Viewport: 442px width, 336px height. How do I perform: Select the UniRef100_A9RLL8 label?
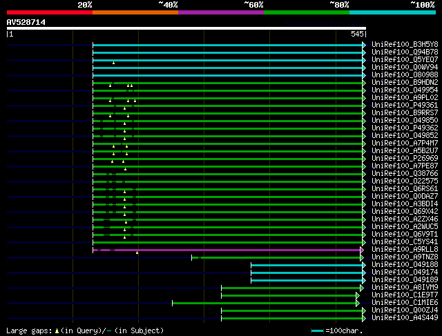coord(405,250)
